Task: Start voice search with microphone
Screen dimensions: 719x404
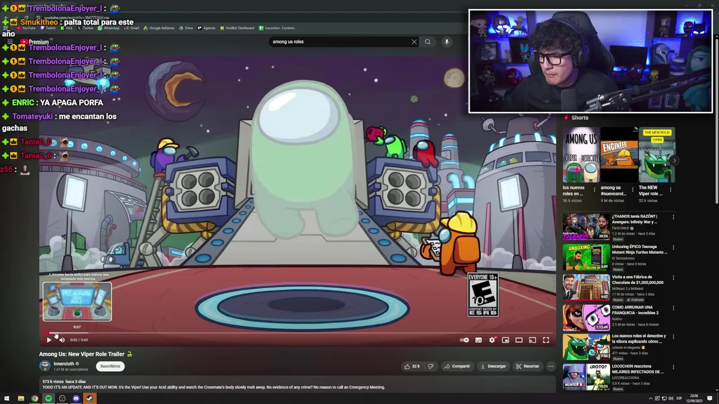Action: tap(447, 42)
